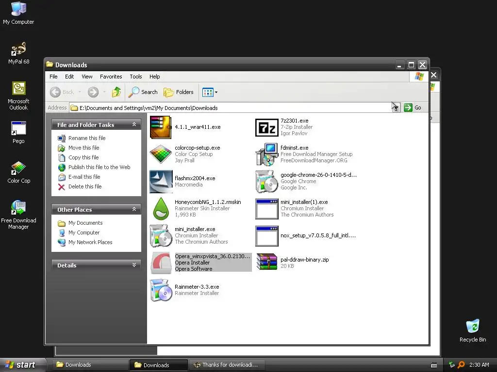Select the mini_installer(1).exe icon
Viewport: 497px width, 372px height.
[x=266, y=209]
